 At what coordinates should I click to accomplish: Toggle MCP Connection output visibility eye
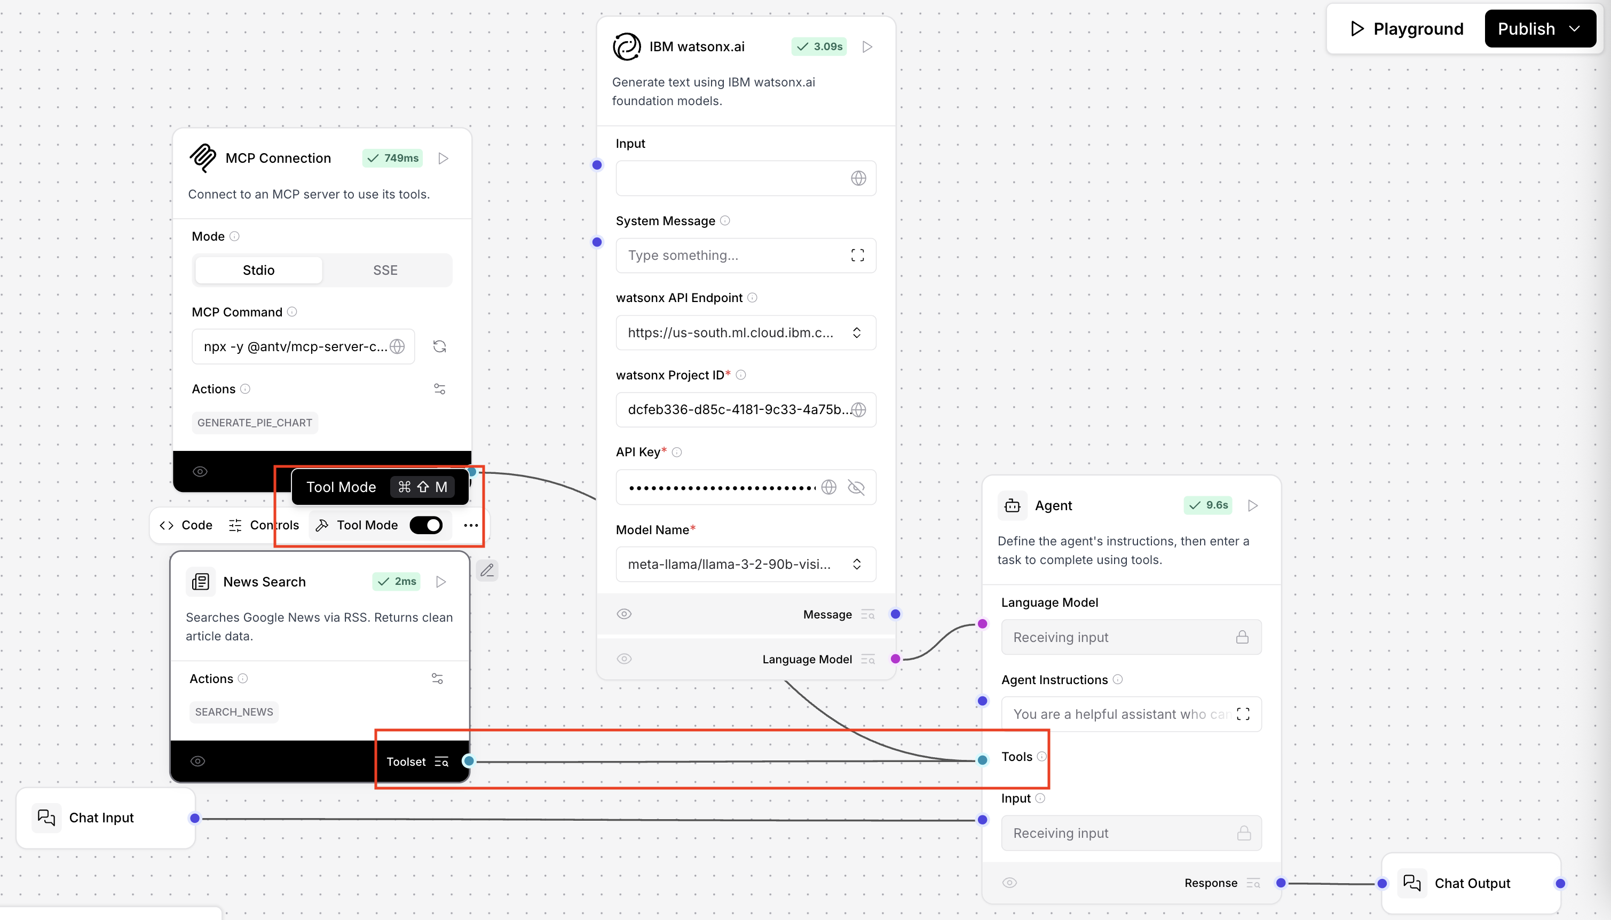(200, 471)
